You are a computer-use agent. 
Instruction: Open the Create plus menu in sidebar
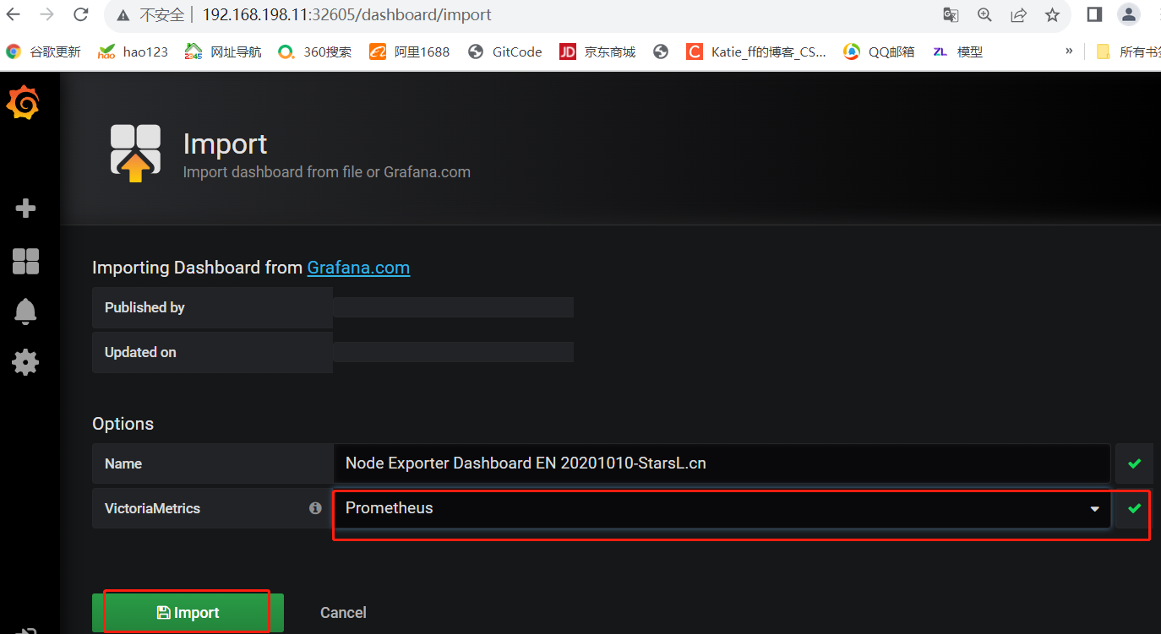coord(25,208)
